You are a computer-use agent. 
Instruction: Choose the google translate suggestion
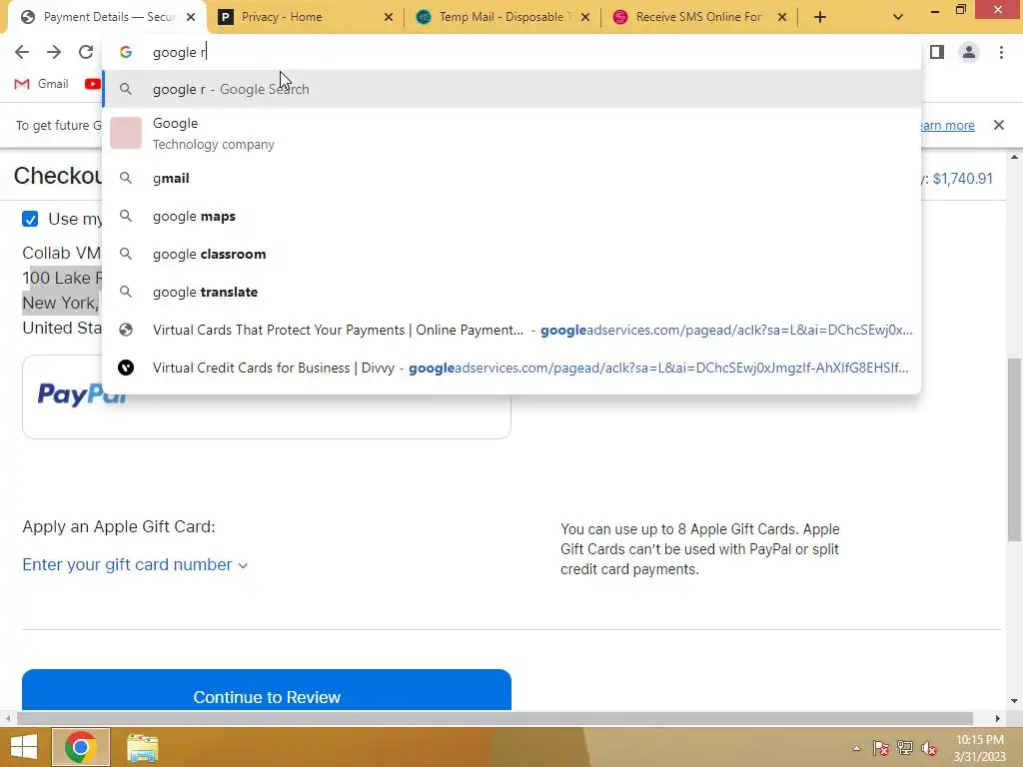511,292
